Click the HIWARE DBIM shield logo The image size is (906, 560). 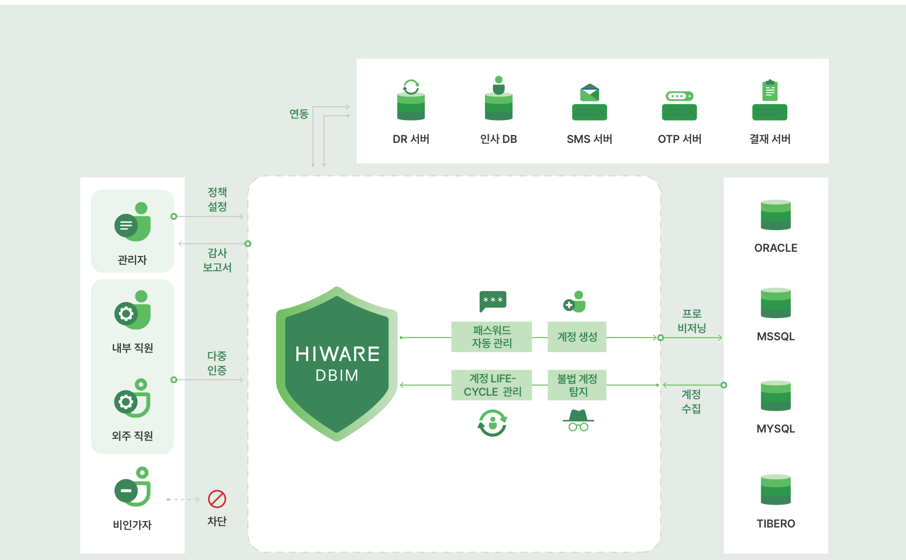[x=337, y=364]
